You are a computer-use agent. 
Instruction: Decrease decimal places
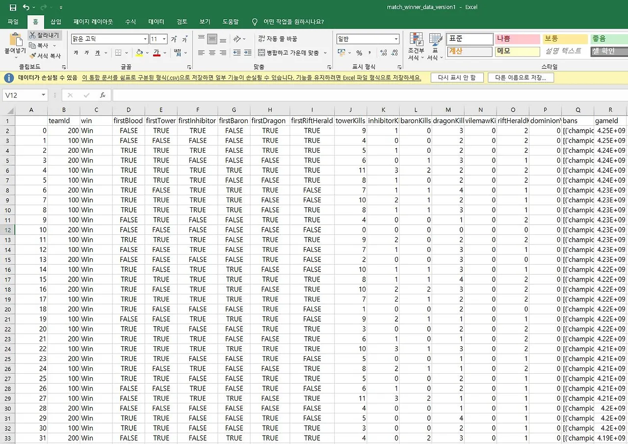pyautogui.click(x=394, y=53)
